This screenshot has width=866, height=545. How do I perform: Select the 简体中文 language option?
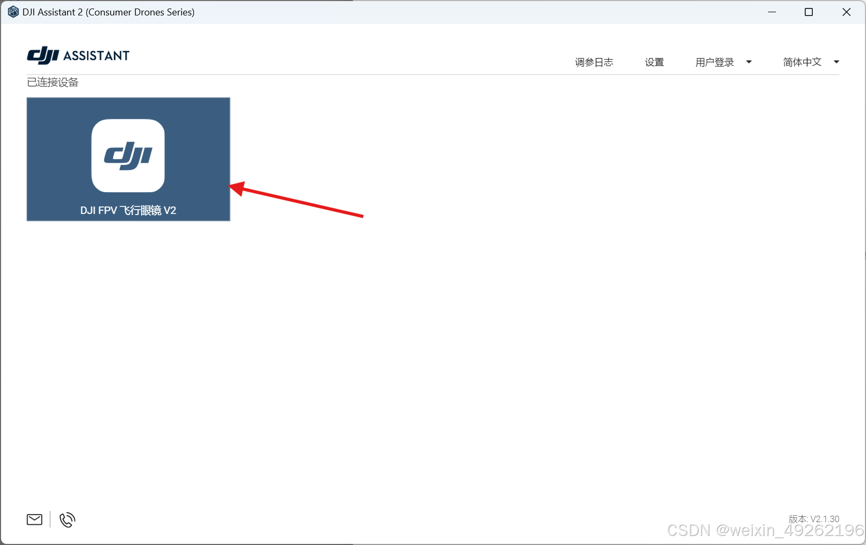(802, 62)
